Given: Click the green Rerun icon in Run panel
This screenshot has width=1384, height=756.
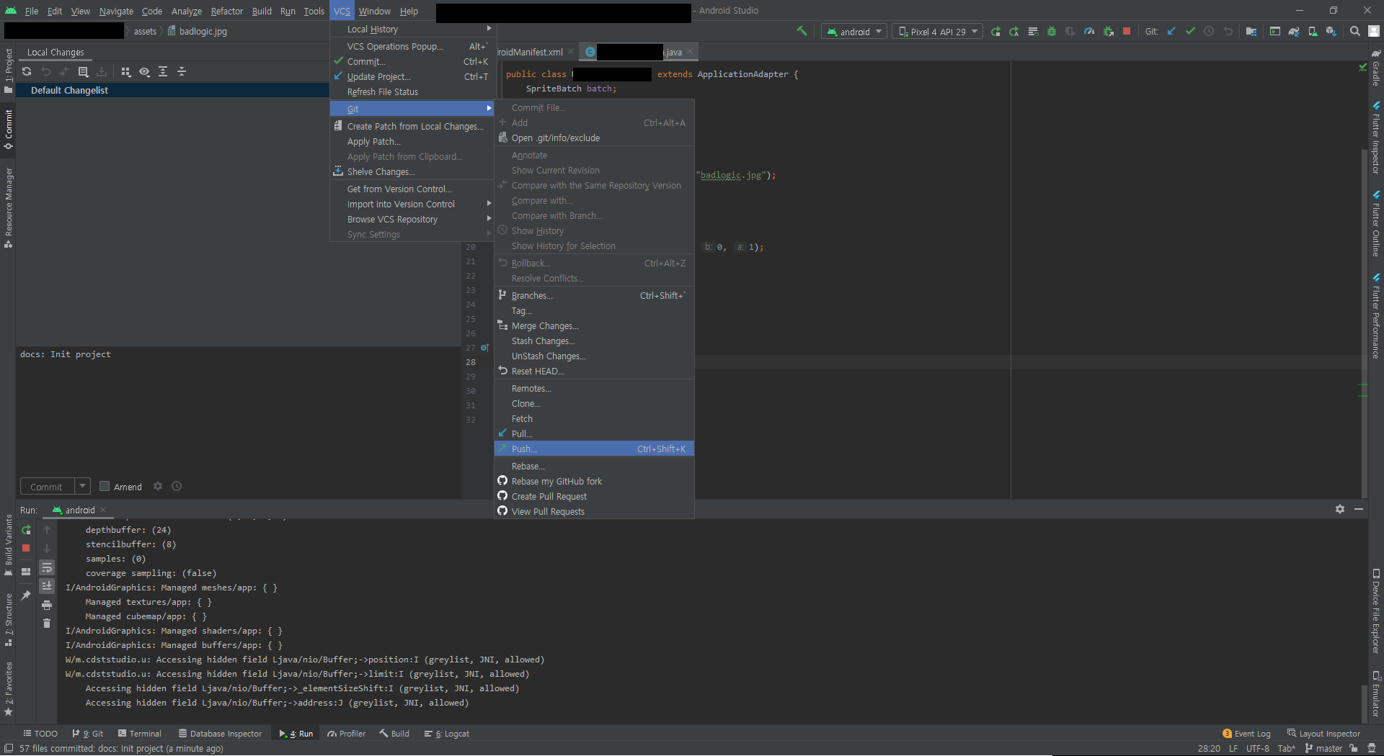Looking at the screenshot, I should [x=27, y=530].
